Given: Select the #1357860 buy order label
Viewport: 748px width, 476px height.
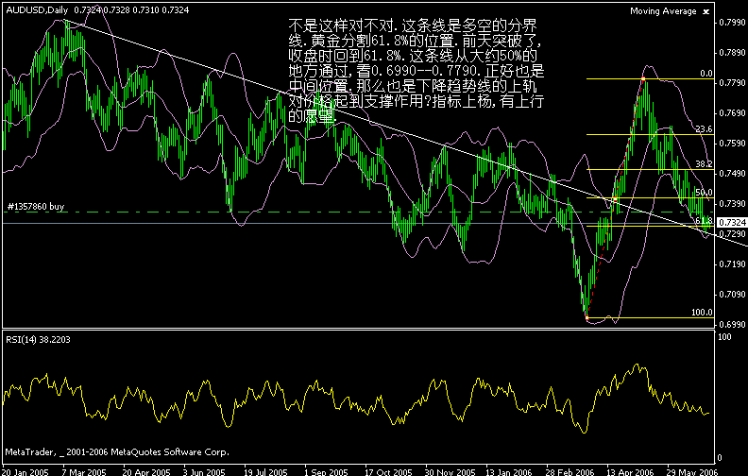Looking at the screenshot, I should coord(36,205).
